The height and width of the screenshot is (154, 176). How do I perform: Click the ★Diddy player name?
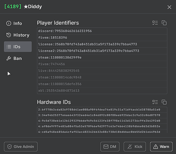pyautogui.click(x=33, y=7)
